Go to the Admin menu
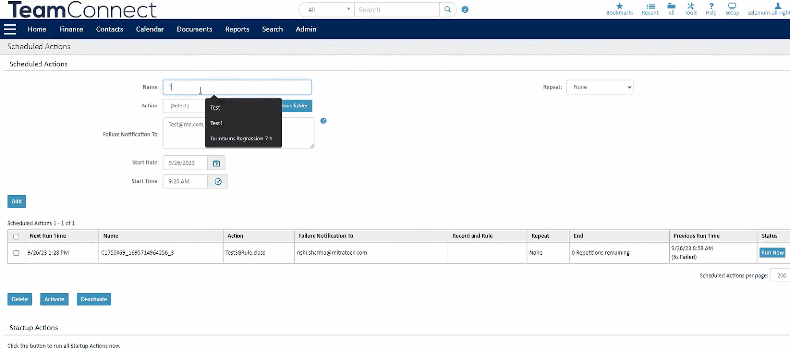The width and height of the screenshot is (790, 351). (x=306, y=29)
